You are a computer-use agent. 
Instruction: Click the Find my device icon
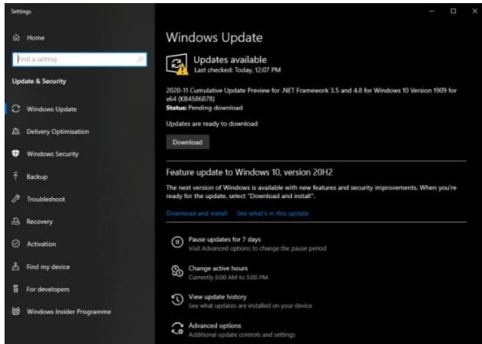[x=16, y=266]
